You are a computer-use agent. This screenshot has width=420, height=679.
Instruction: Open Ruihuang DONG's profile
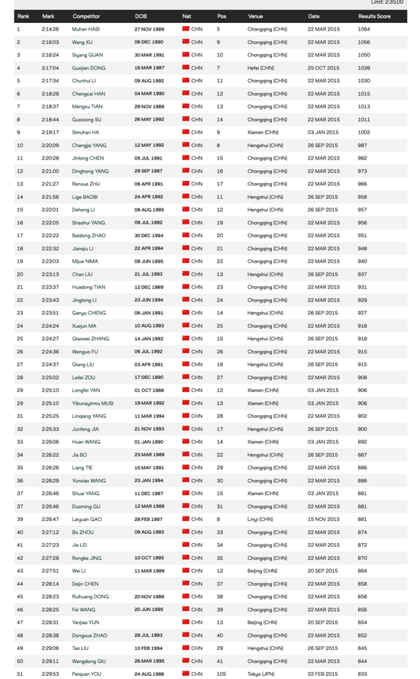[91, 597]
